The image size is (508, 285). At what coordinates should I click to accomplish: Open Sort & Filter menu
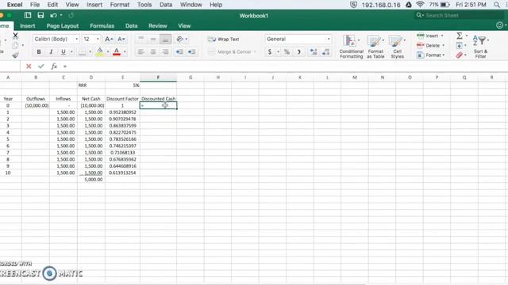click(480, 47)
